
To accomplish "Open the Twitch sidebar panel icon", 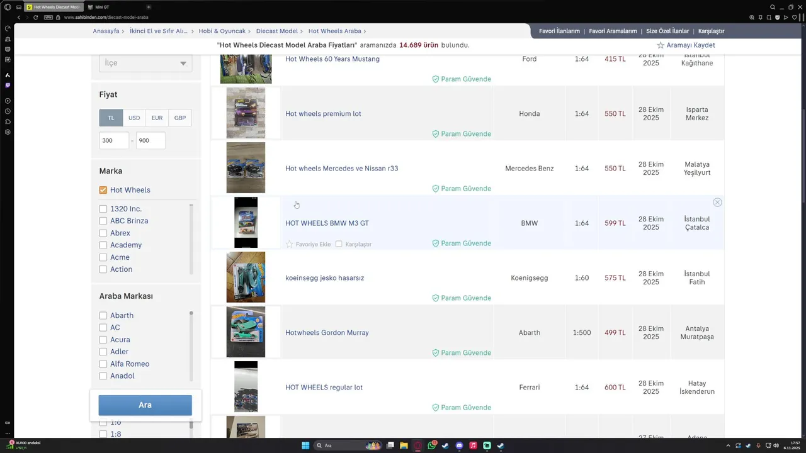I will click(x=8, y=85).
